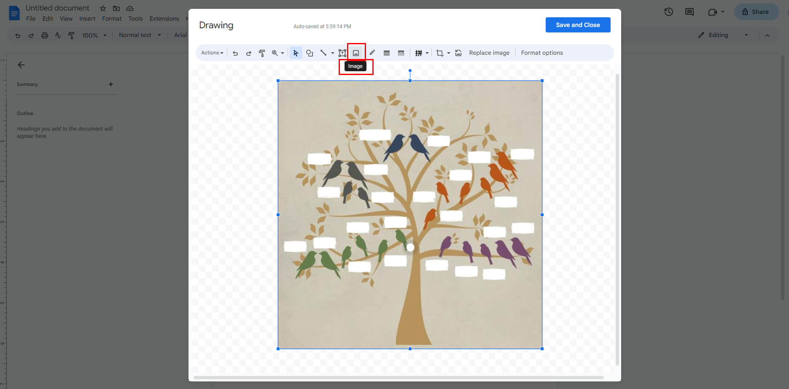Open the Insert menu
Viewport: 789px width, 389px height.
click(x=87, y=19)
